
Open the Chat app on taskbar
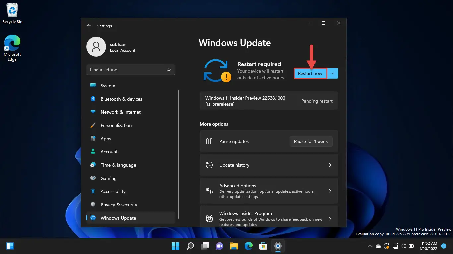220,246
